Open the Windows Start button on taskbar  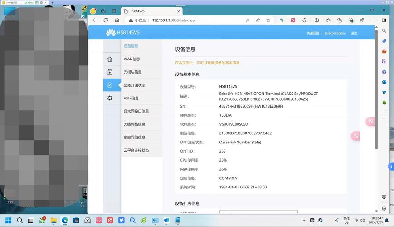coord(8,221)
